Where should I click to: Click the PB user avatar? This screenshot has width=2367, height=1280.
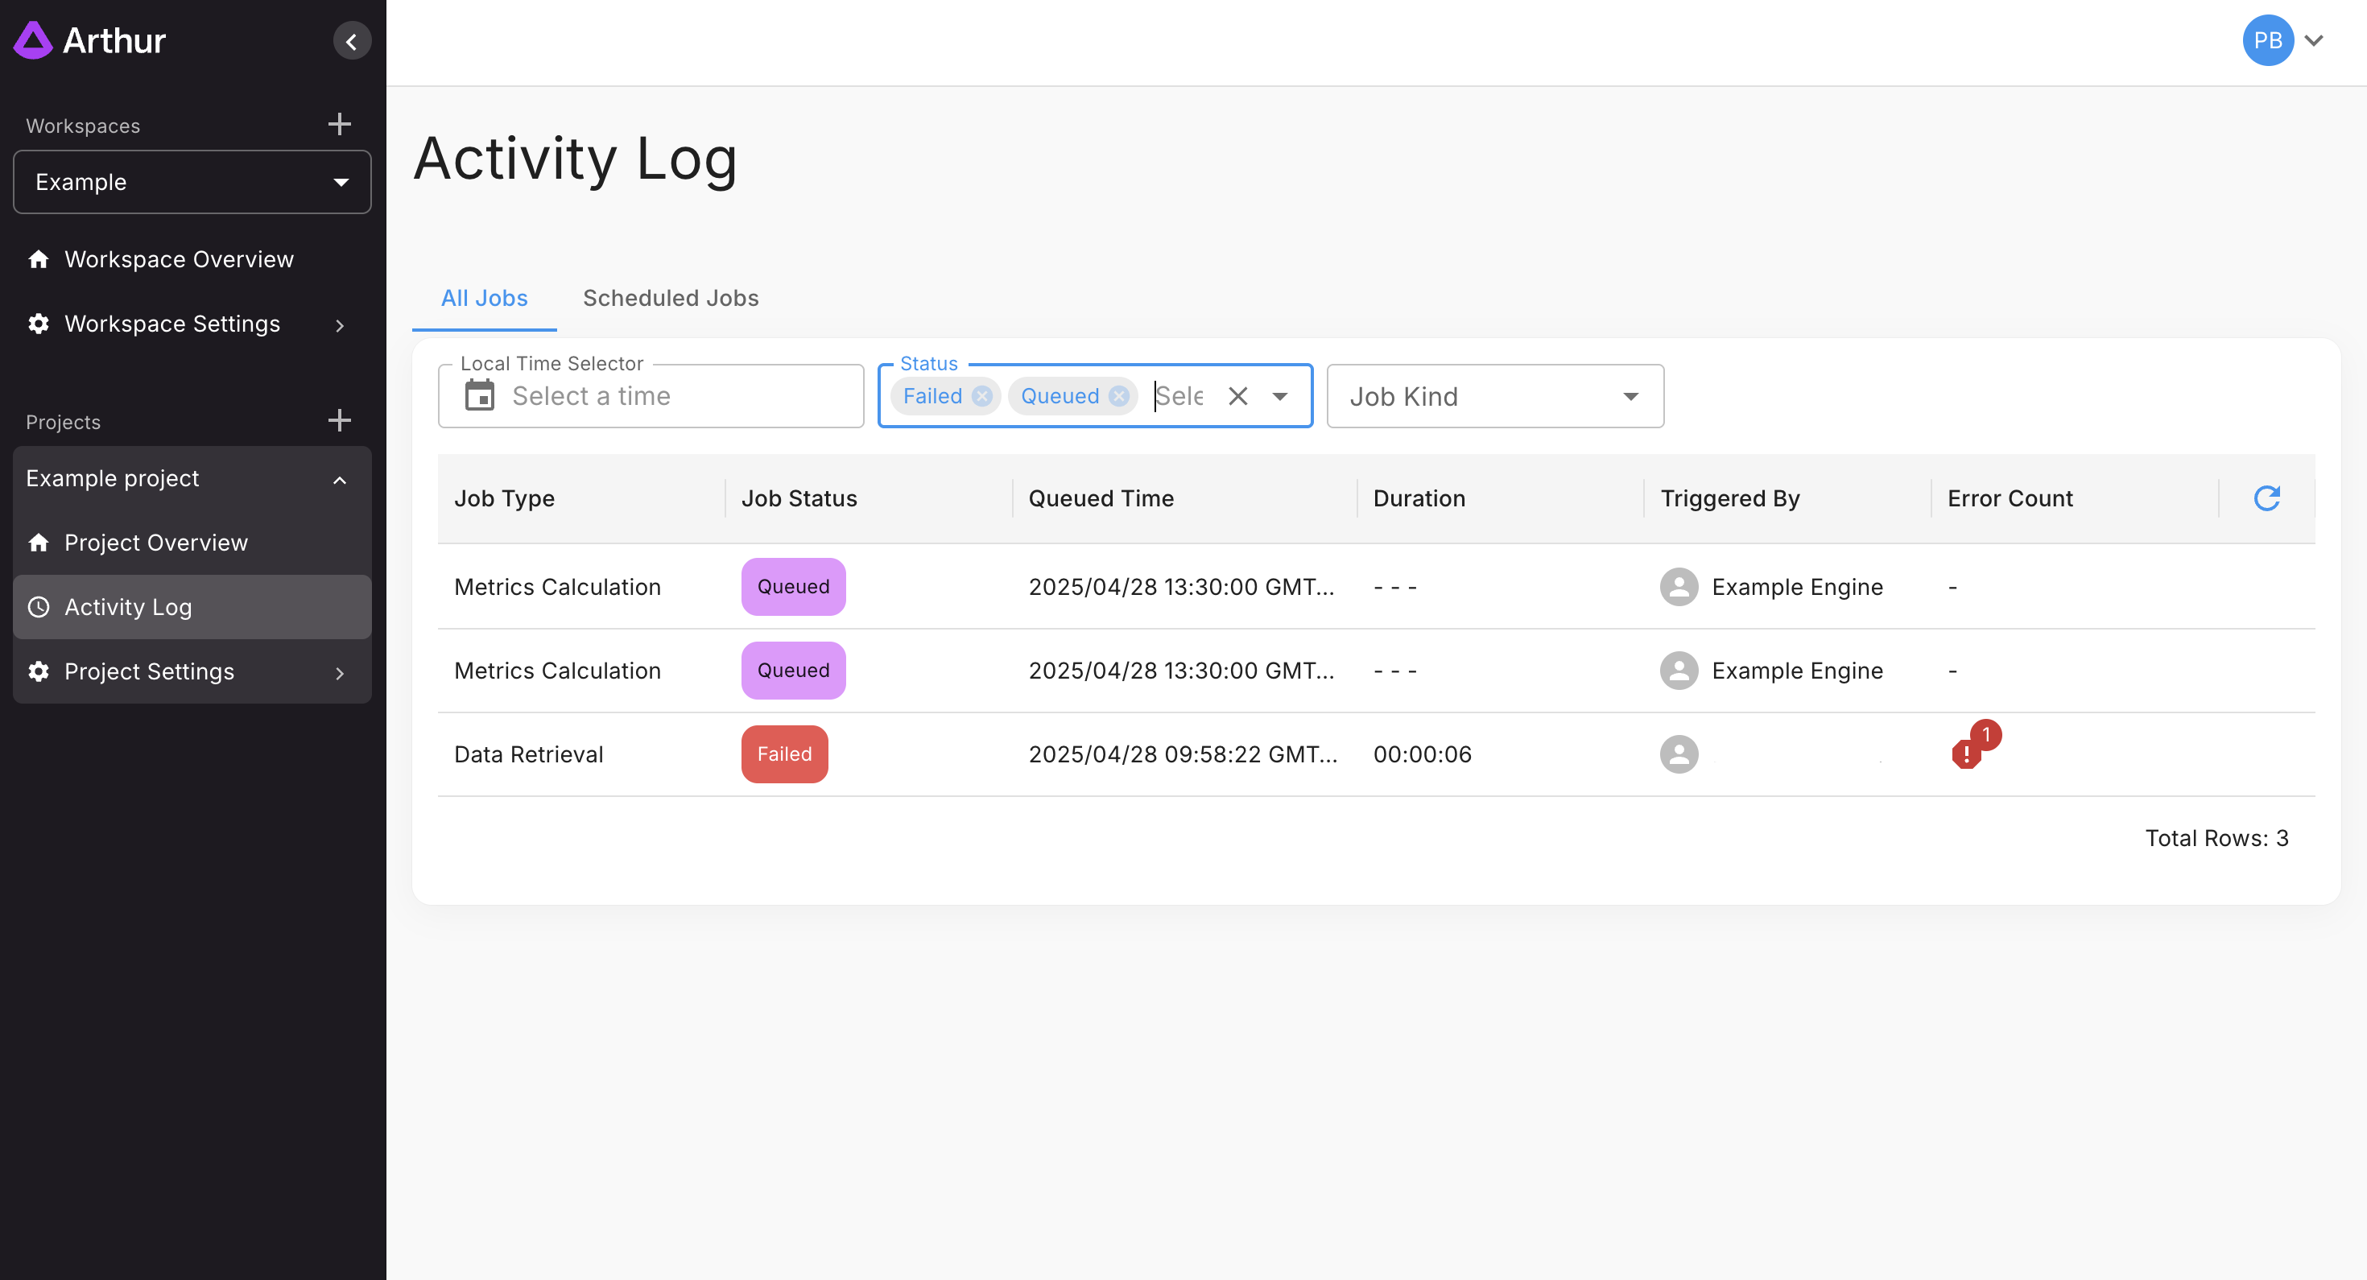click(2267, 40)
